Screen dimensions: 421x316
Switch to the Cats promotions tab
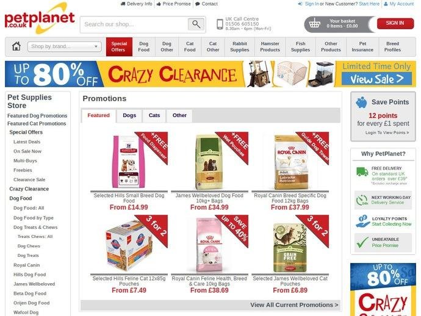pos(154,115)
